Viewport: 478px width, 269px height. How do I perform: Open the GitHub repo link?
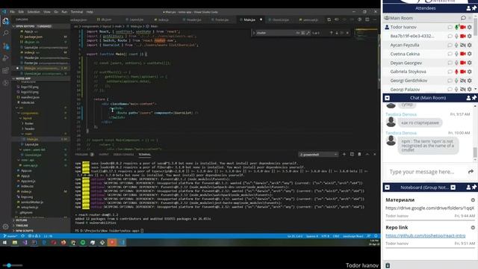pos(425,236)
